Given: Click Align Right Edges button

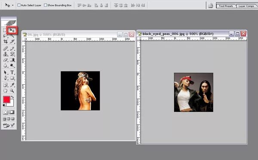Looking at the screenshot, I should (106, 5).
